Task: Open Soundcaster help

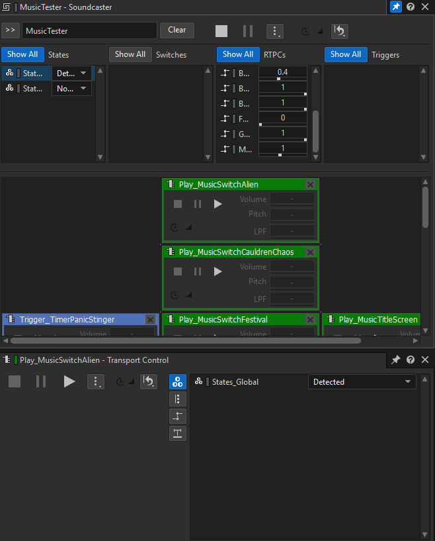Action: [411, 7]
